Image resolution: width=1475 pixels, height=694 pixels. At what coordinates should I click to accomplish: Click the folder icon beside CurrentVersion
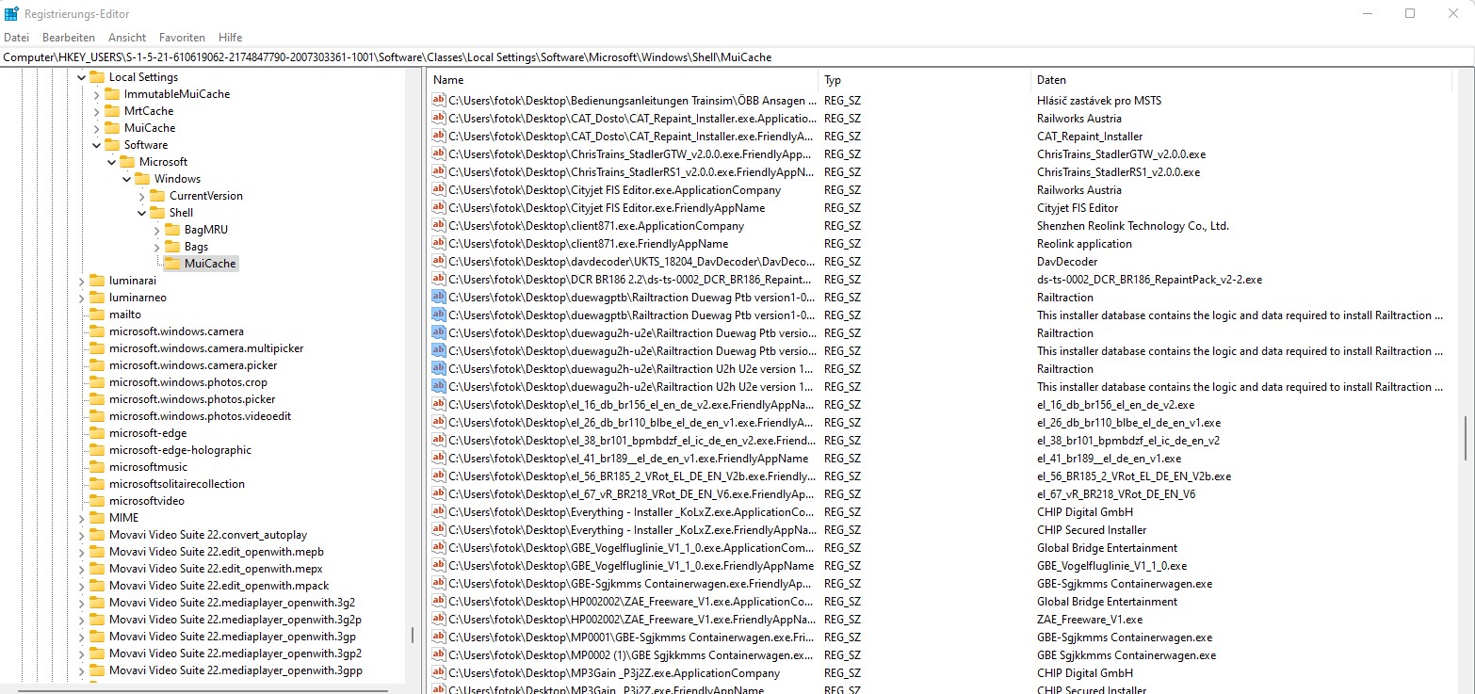(157, 196)
